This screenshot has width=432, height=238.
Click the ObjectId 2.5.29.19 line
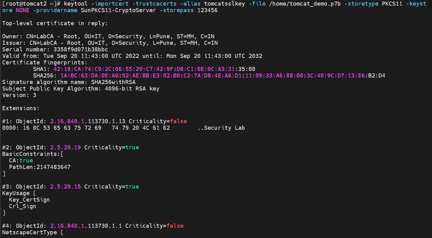[x=71, y=147]
